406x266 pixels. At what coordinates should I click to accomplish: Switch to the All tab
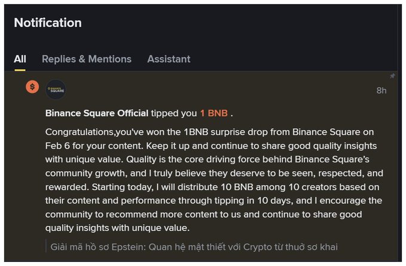[x=20, y=59]
